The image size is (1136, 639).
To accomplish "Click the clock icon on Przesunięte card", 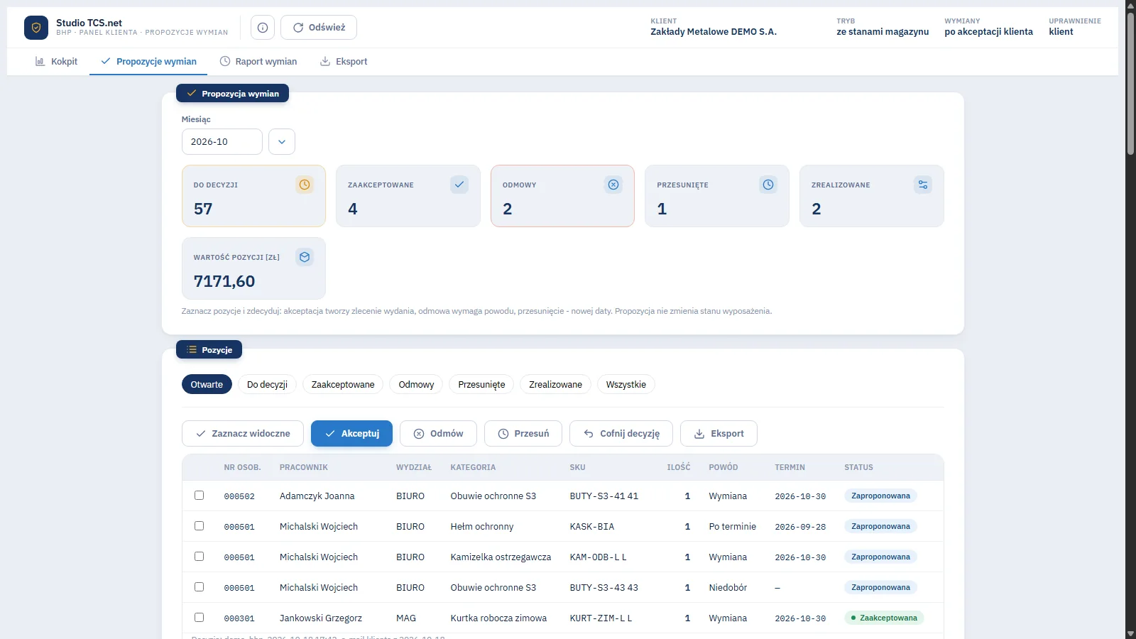I will pyautogui.click(x=768, y=185).
